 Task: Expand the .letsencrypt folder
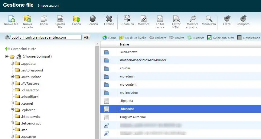pos(12,123)
